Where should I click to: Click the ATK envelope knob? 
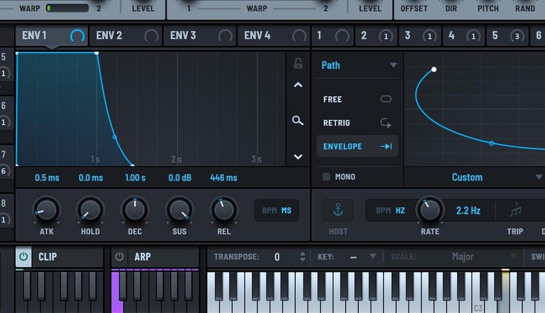pos(46,210)
